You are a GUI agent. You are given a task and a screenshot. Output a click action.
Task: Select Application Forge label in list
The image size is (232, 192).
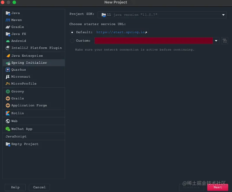click(29, 105)
